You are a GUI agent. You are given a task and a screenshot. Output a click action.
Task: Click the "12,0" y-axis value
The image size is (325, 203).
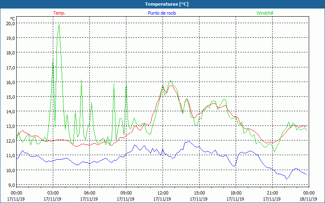click(x=11, y=140)
